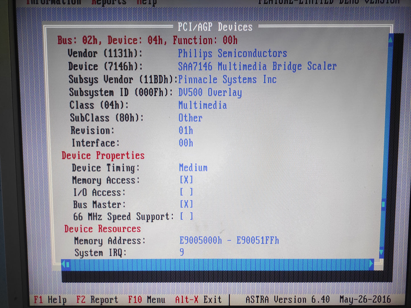Select the Device Timing Medium value
This screenshot has height=308, width=411.
pos(193,168)
